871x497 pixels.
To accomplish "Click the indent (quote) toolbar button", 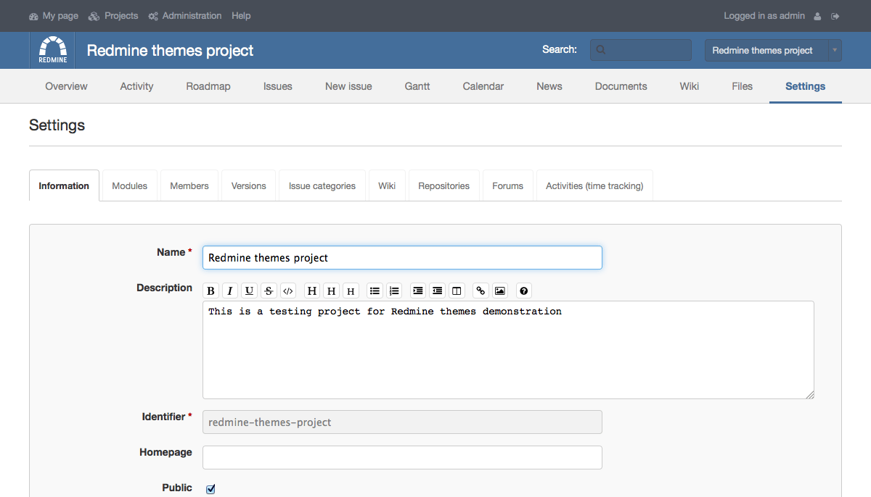I will point(418,291).
